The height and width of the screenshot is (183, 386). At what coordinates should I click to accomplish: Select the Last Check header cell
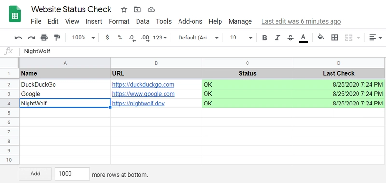click(339, 73)
